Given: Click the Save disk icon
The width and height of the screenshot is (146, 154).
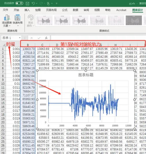Looking at the screenshot, I should coord(27,3).
